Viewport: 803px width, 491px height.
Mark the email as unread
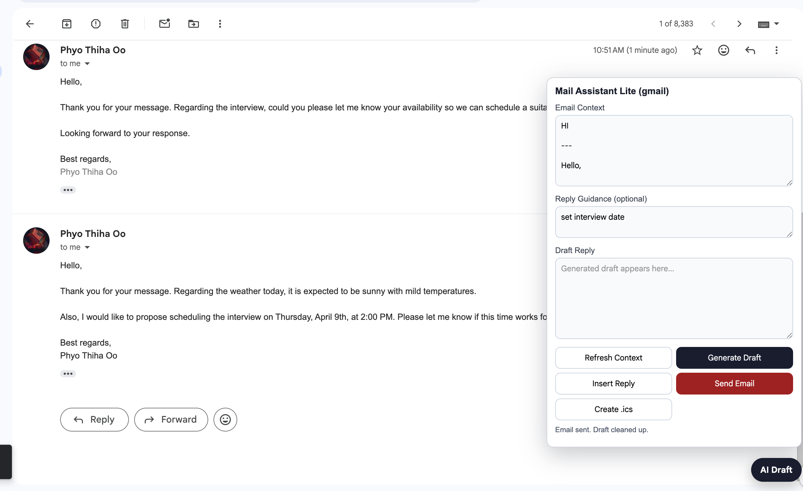(165, 24)
